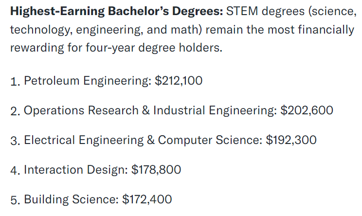Click the $178,800 salary figure
The width and height of the screenshot is (362, 216).
156,170
